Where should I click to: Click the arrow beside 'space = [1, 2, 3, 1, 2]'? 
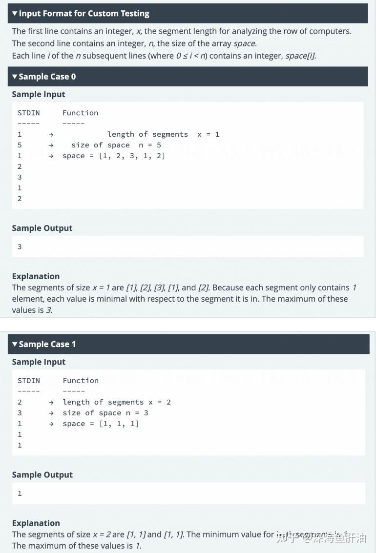pyautogui.click(x=51, y=156)
